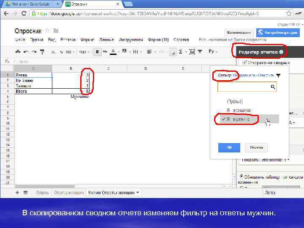Viewport: 304px width, 228px height.
Task: Toggle Bold formatting button
Action: [98, 52]
